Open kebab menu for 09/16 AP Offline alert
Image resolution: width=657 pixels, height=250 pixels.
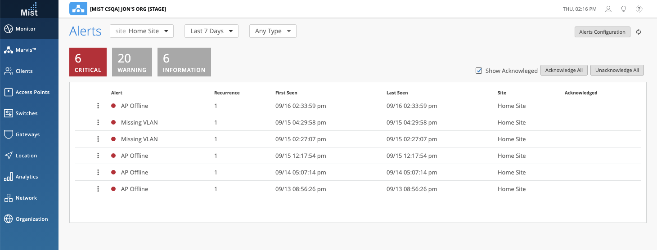click(x=98, y=106)
